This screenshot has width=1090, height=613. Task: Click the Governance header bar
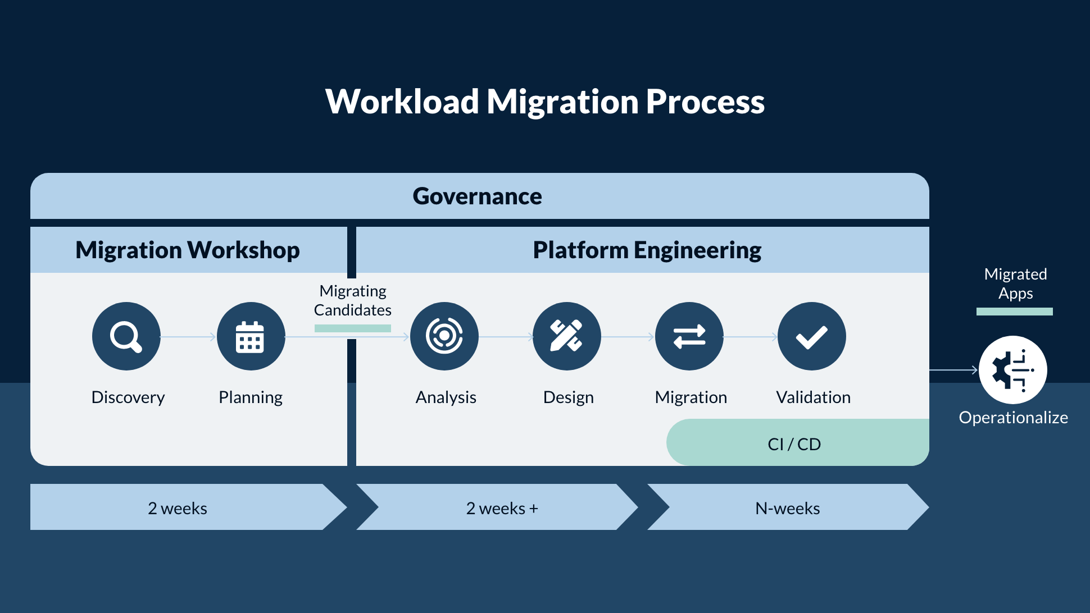479,196
